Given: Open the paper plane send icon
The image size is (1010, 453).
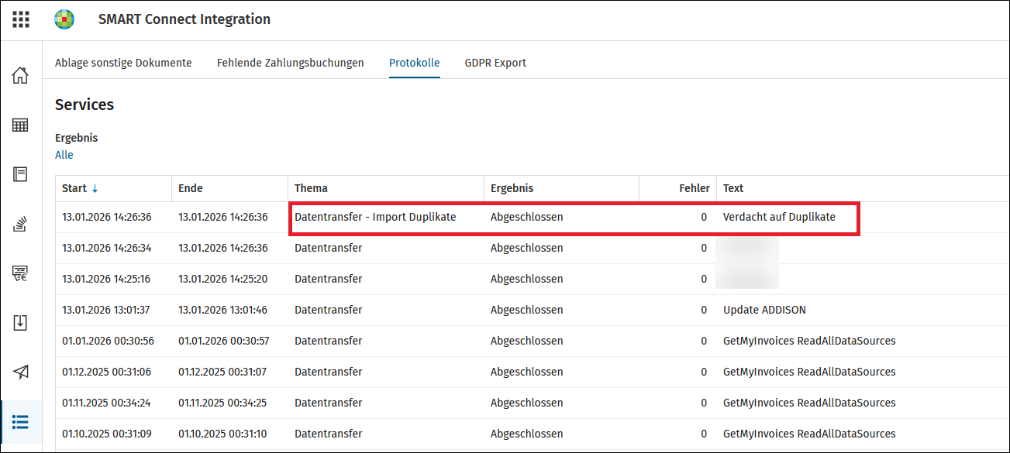Looking at the screenshot, I should point(20,372).
